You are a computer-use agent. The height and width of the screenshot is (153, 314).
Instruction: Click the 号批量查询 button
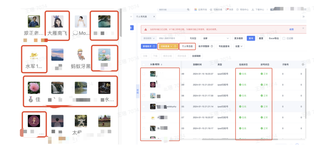(x=224, y=46)
